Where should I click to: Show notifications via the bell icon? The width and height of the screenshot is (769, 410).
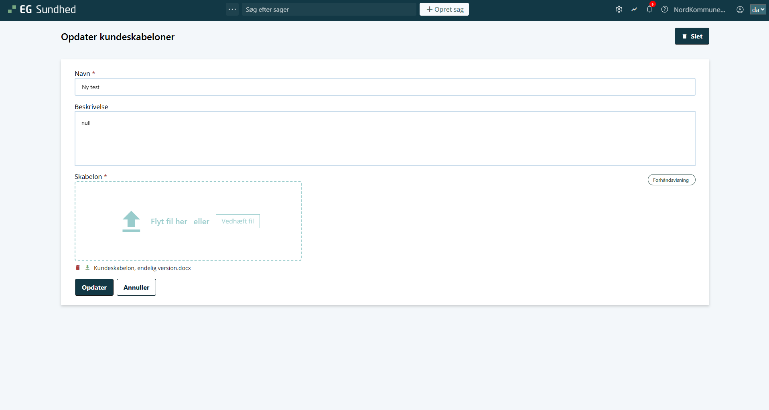point(649,10)
